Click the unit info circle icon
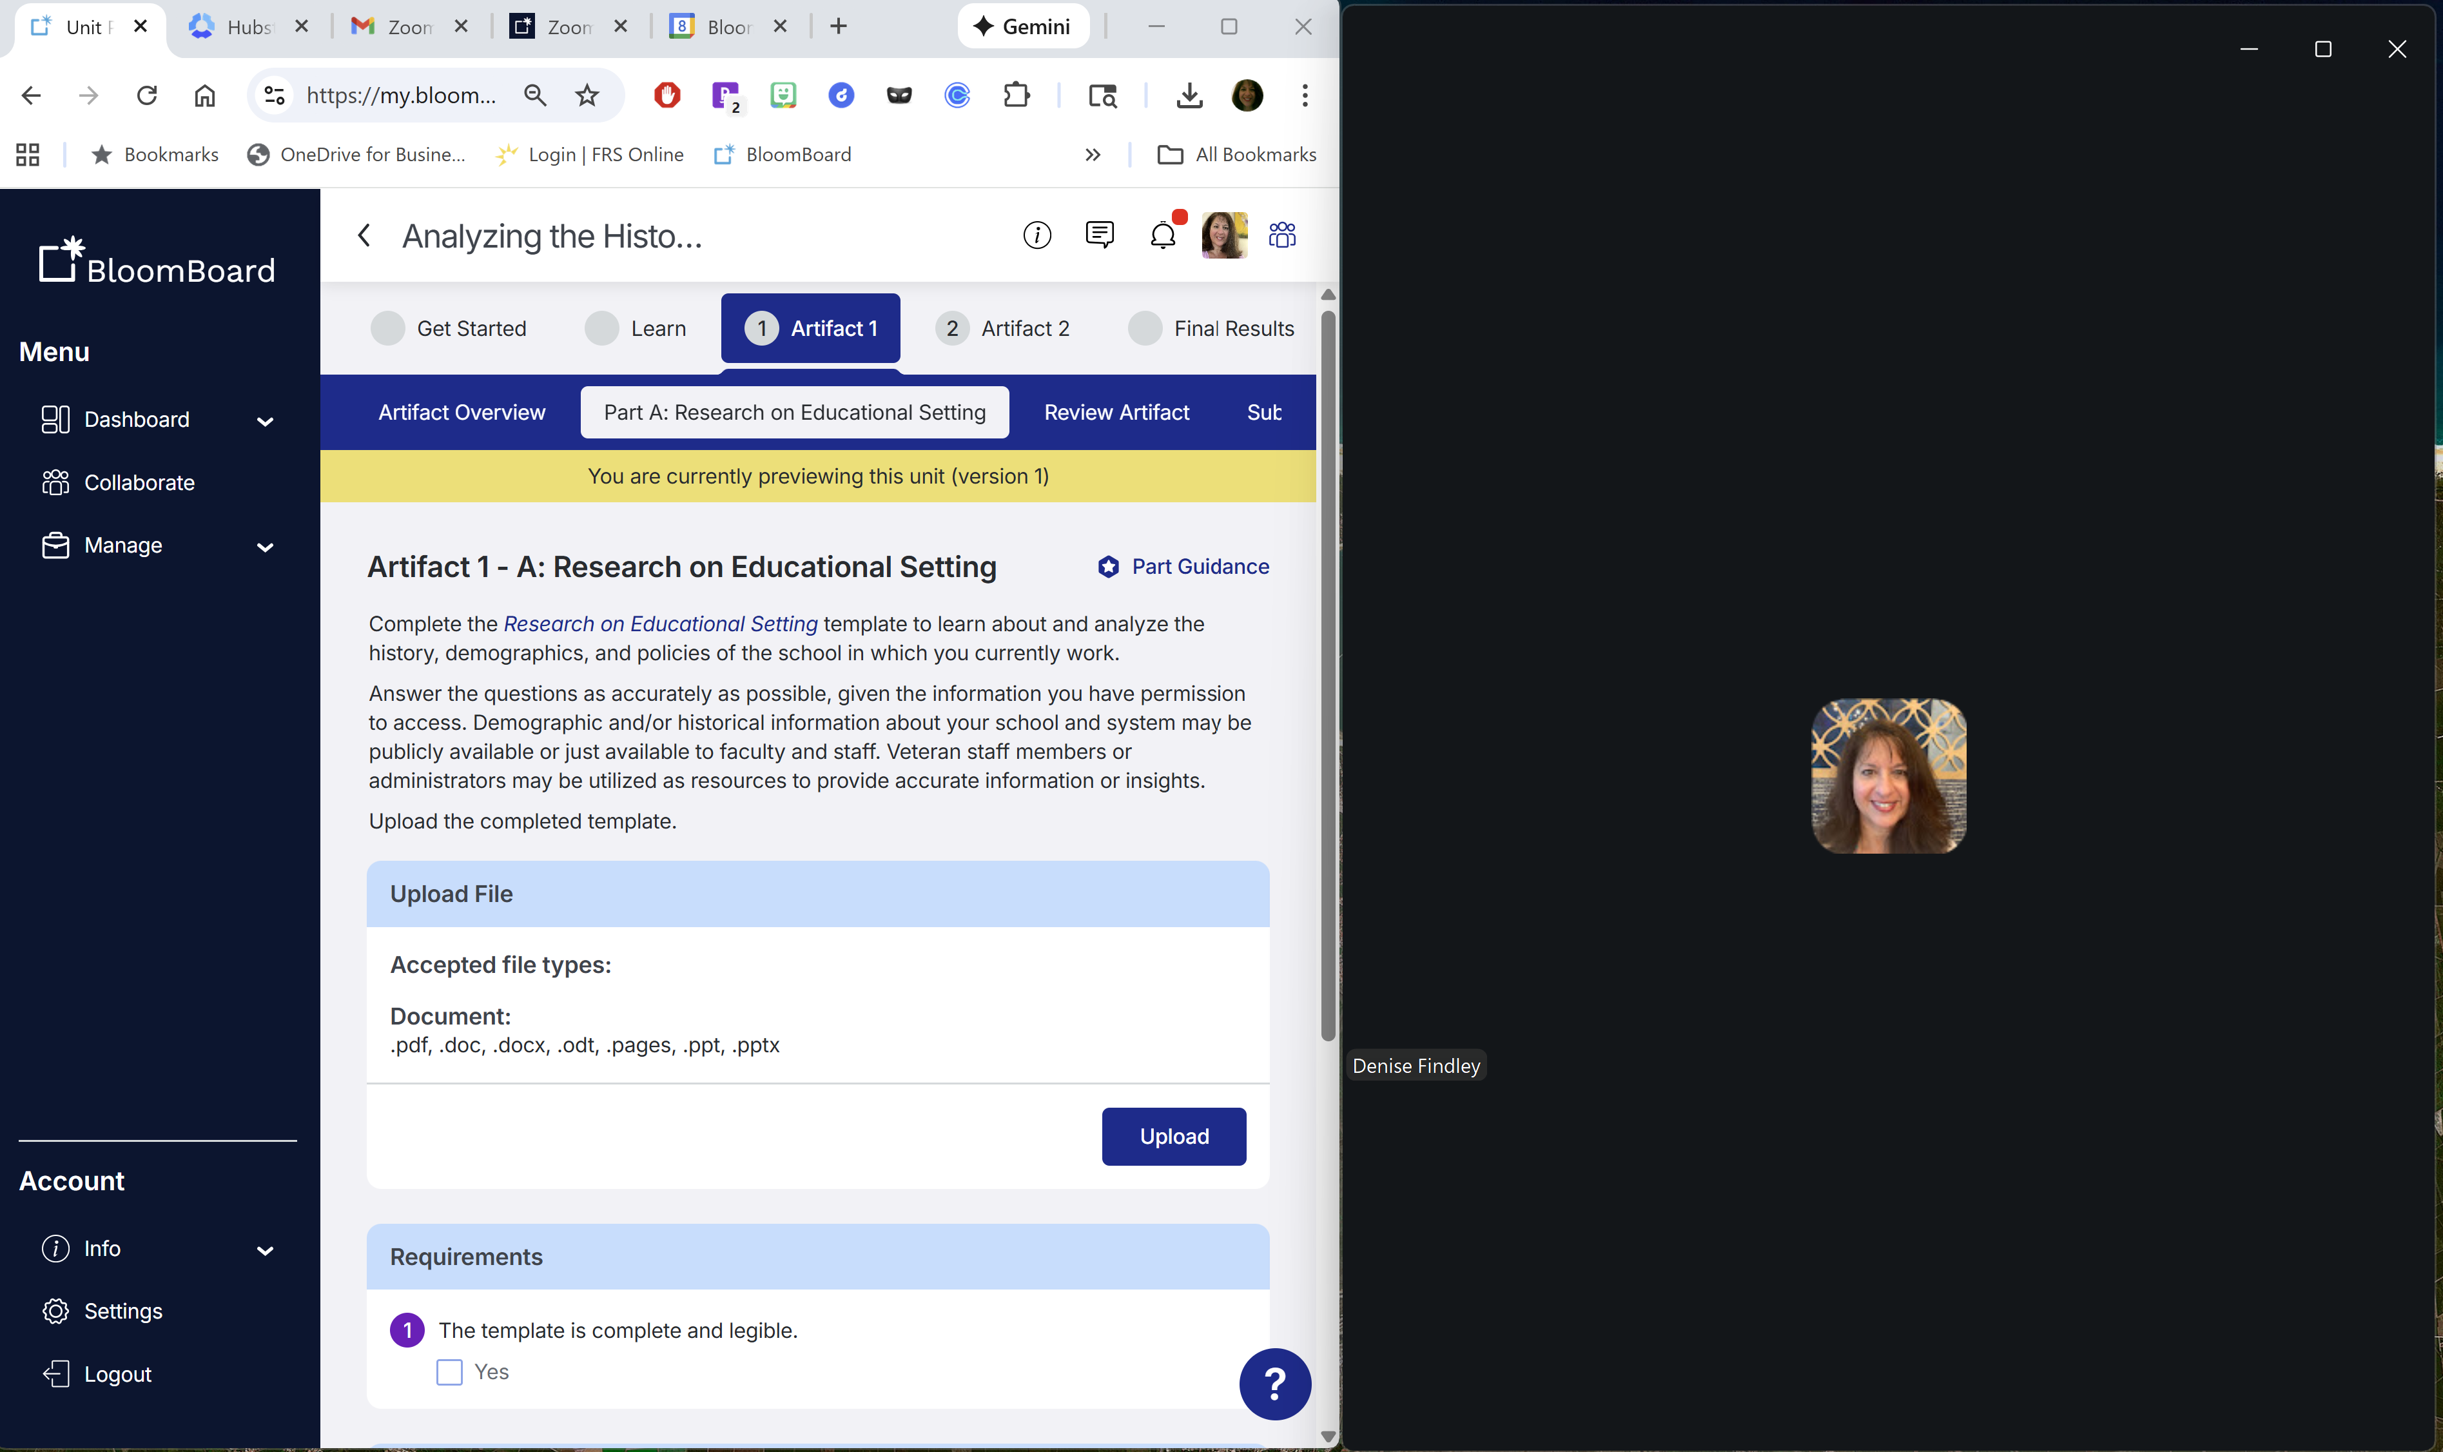The width and height of the screenshot is (2443, 1452). [1037, 235]
